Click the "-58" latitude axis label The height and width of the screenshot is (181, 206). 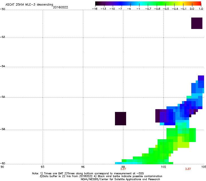[x=3, y=129]
